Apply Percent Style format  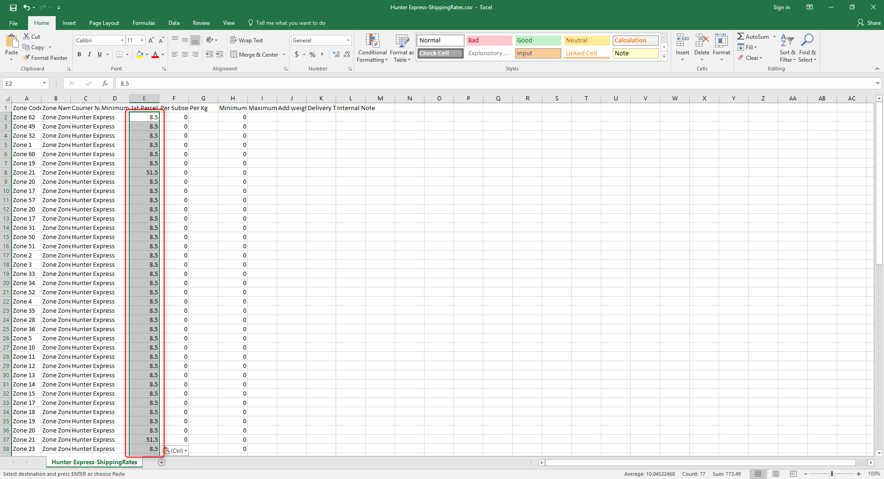click(x=313, y=54)
